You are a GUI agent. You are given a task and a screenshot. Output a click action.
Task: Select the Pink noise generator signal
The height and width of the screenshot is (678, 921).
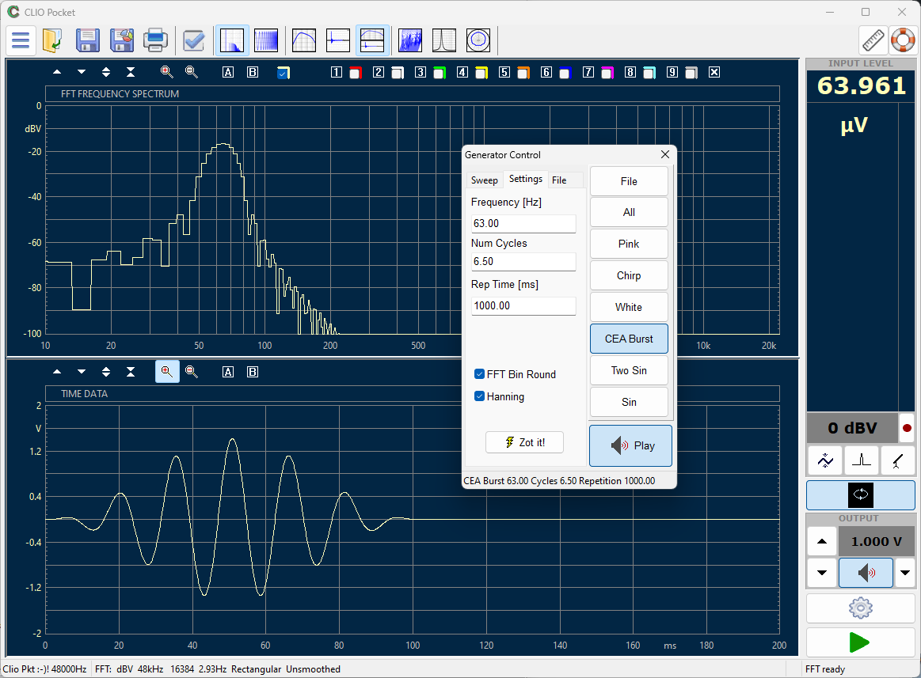[x=629, y=244]
